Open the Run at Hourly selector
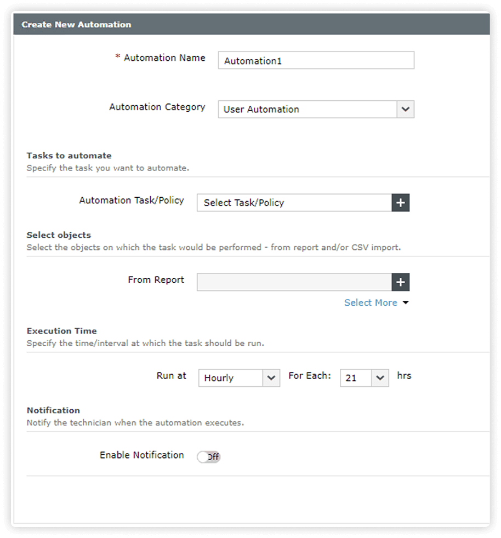 (x=231, y=378)
